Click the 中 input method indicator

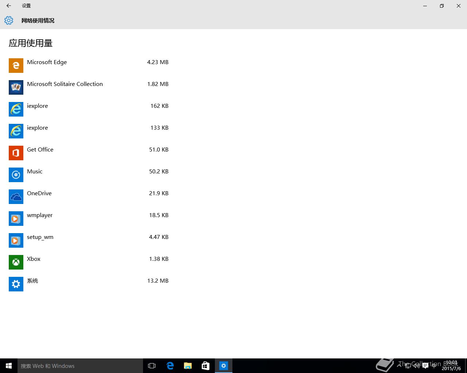pos(434,366)
